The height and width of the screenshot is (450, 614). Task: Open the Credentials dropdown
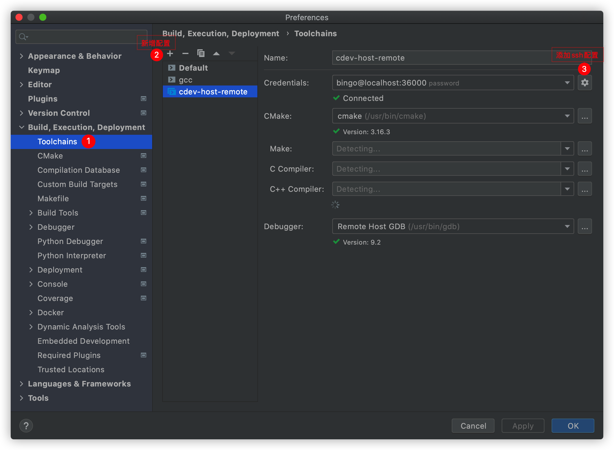point(567,83)
